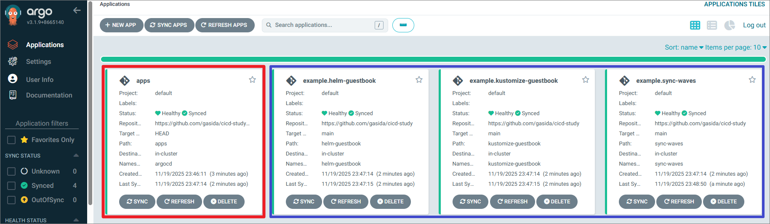Screen dimensions: 770x224
Task: Favorite the example.kustomize-guestbook star
Action: coord(586,80)
